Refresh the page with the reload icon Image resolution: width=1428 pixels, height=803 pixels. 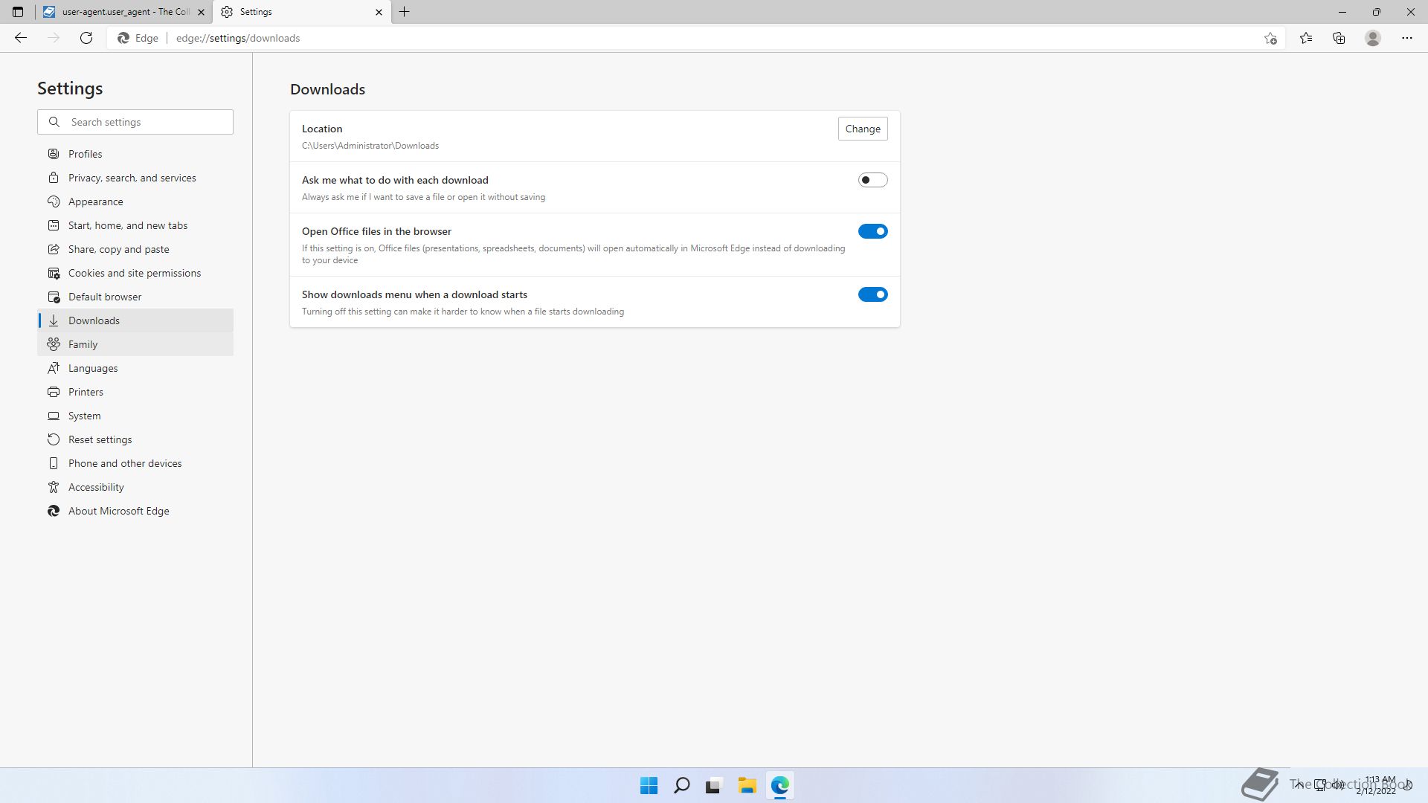(86, 38)
